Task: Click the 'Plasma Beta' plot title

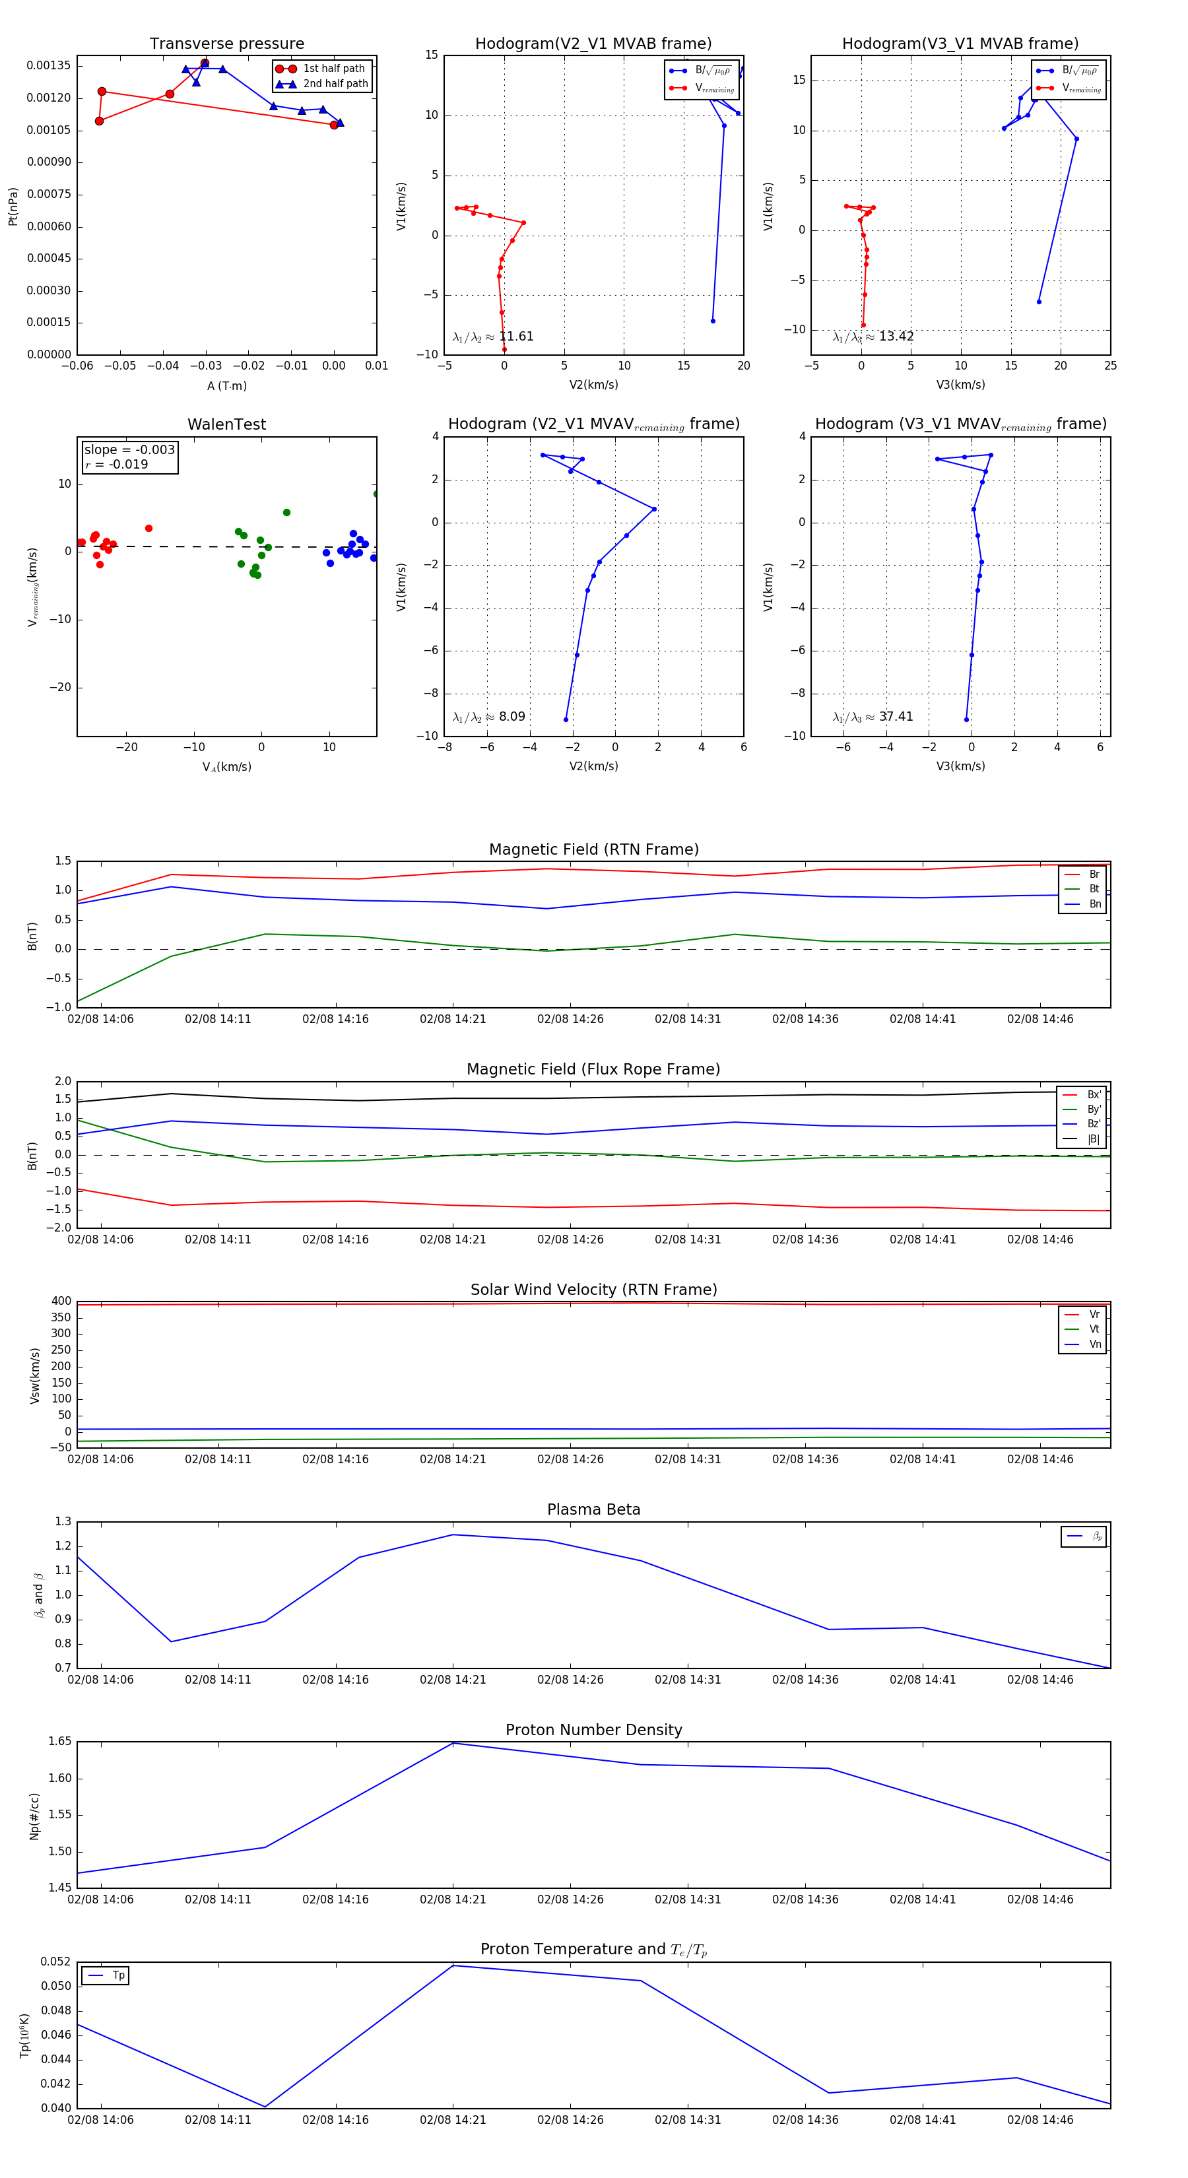Action: tap(593, 1510)
